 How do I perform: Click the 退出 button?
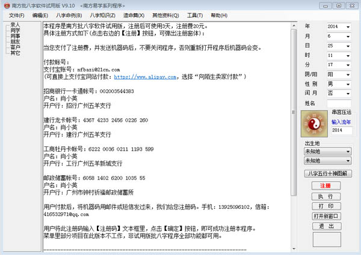pos(327,226)
